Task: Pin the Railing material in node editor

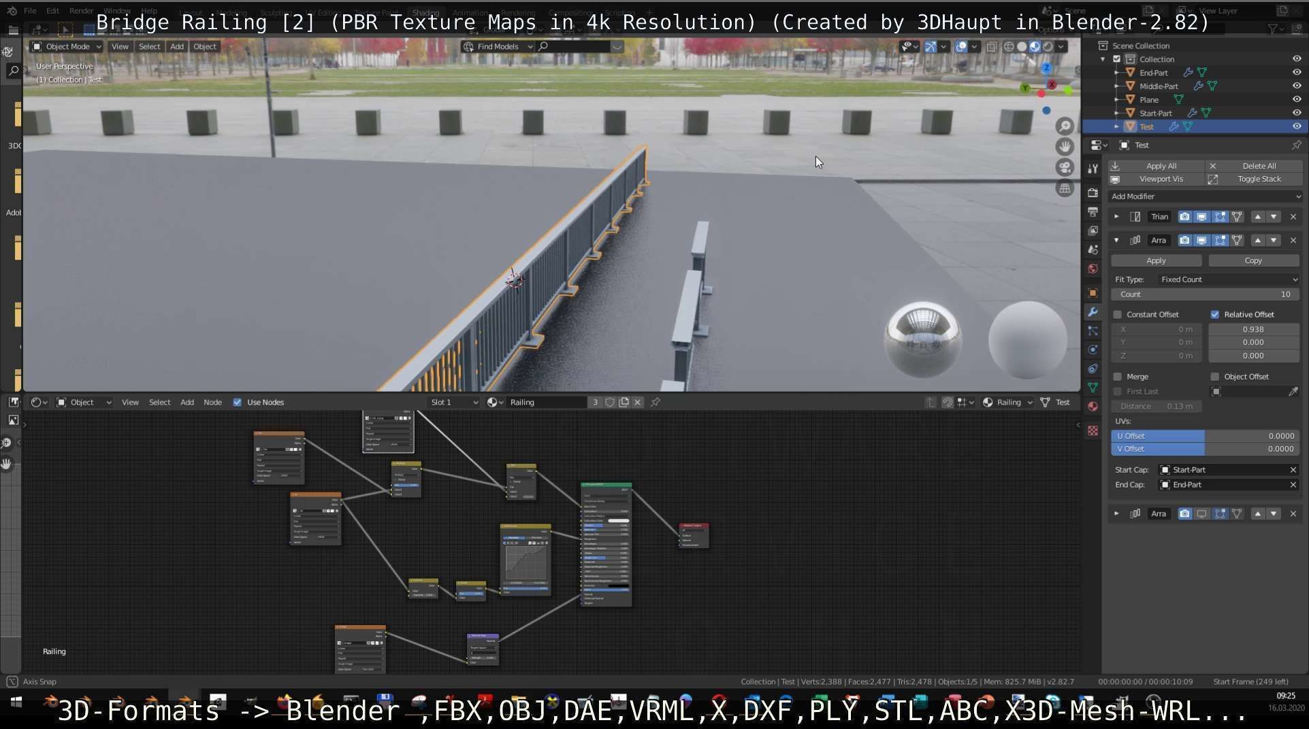Action: pos(655,403)
